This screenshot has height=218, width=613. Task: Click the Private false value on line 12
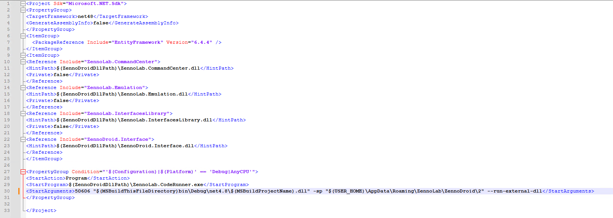pyautogui.click(x=61, y=75)
